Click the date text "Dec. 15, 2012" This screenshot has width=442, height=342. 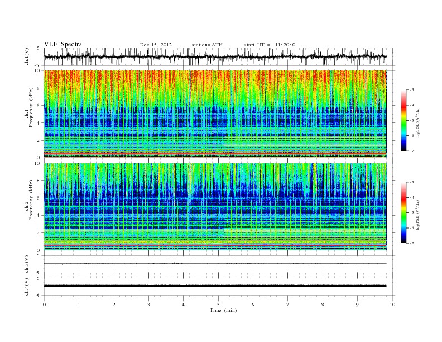(x=156, y=45)
